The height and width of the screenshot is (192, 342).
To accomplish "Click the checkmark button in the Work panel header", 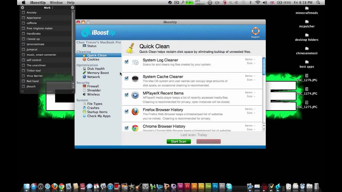I will pyautogui.click(x=72, y=8).
